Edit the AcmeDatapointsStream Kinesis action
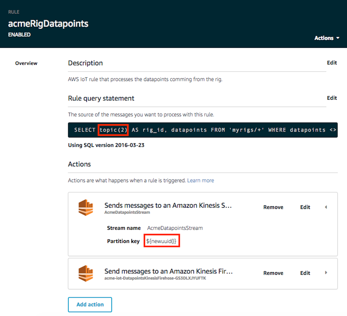This screenshot has width=347, height=316. pos(305,207)
